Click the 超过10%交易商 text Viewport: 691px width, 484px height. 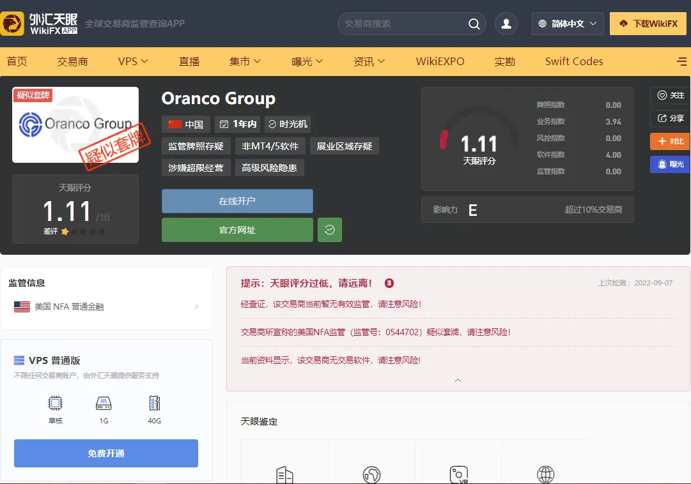[x=593, y=209]
